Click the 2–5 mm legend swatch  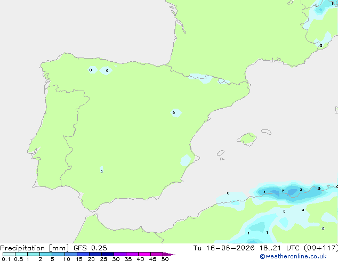click(46, 254)
